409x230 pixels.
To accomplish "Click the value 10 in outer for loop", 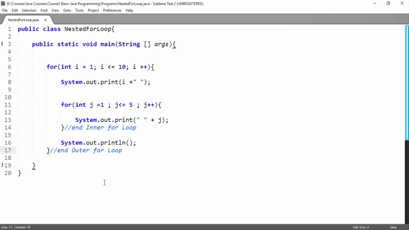I will click(x=122, y=67).
